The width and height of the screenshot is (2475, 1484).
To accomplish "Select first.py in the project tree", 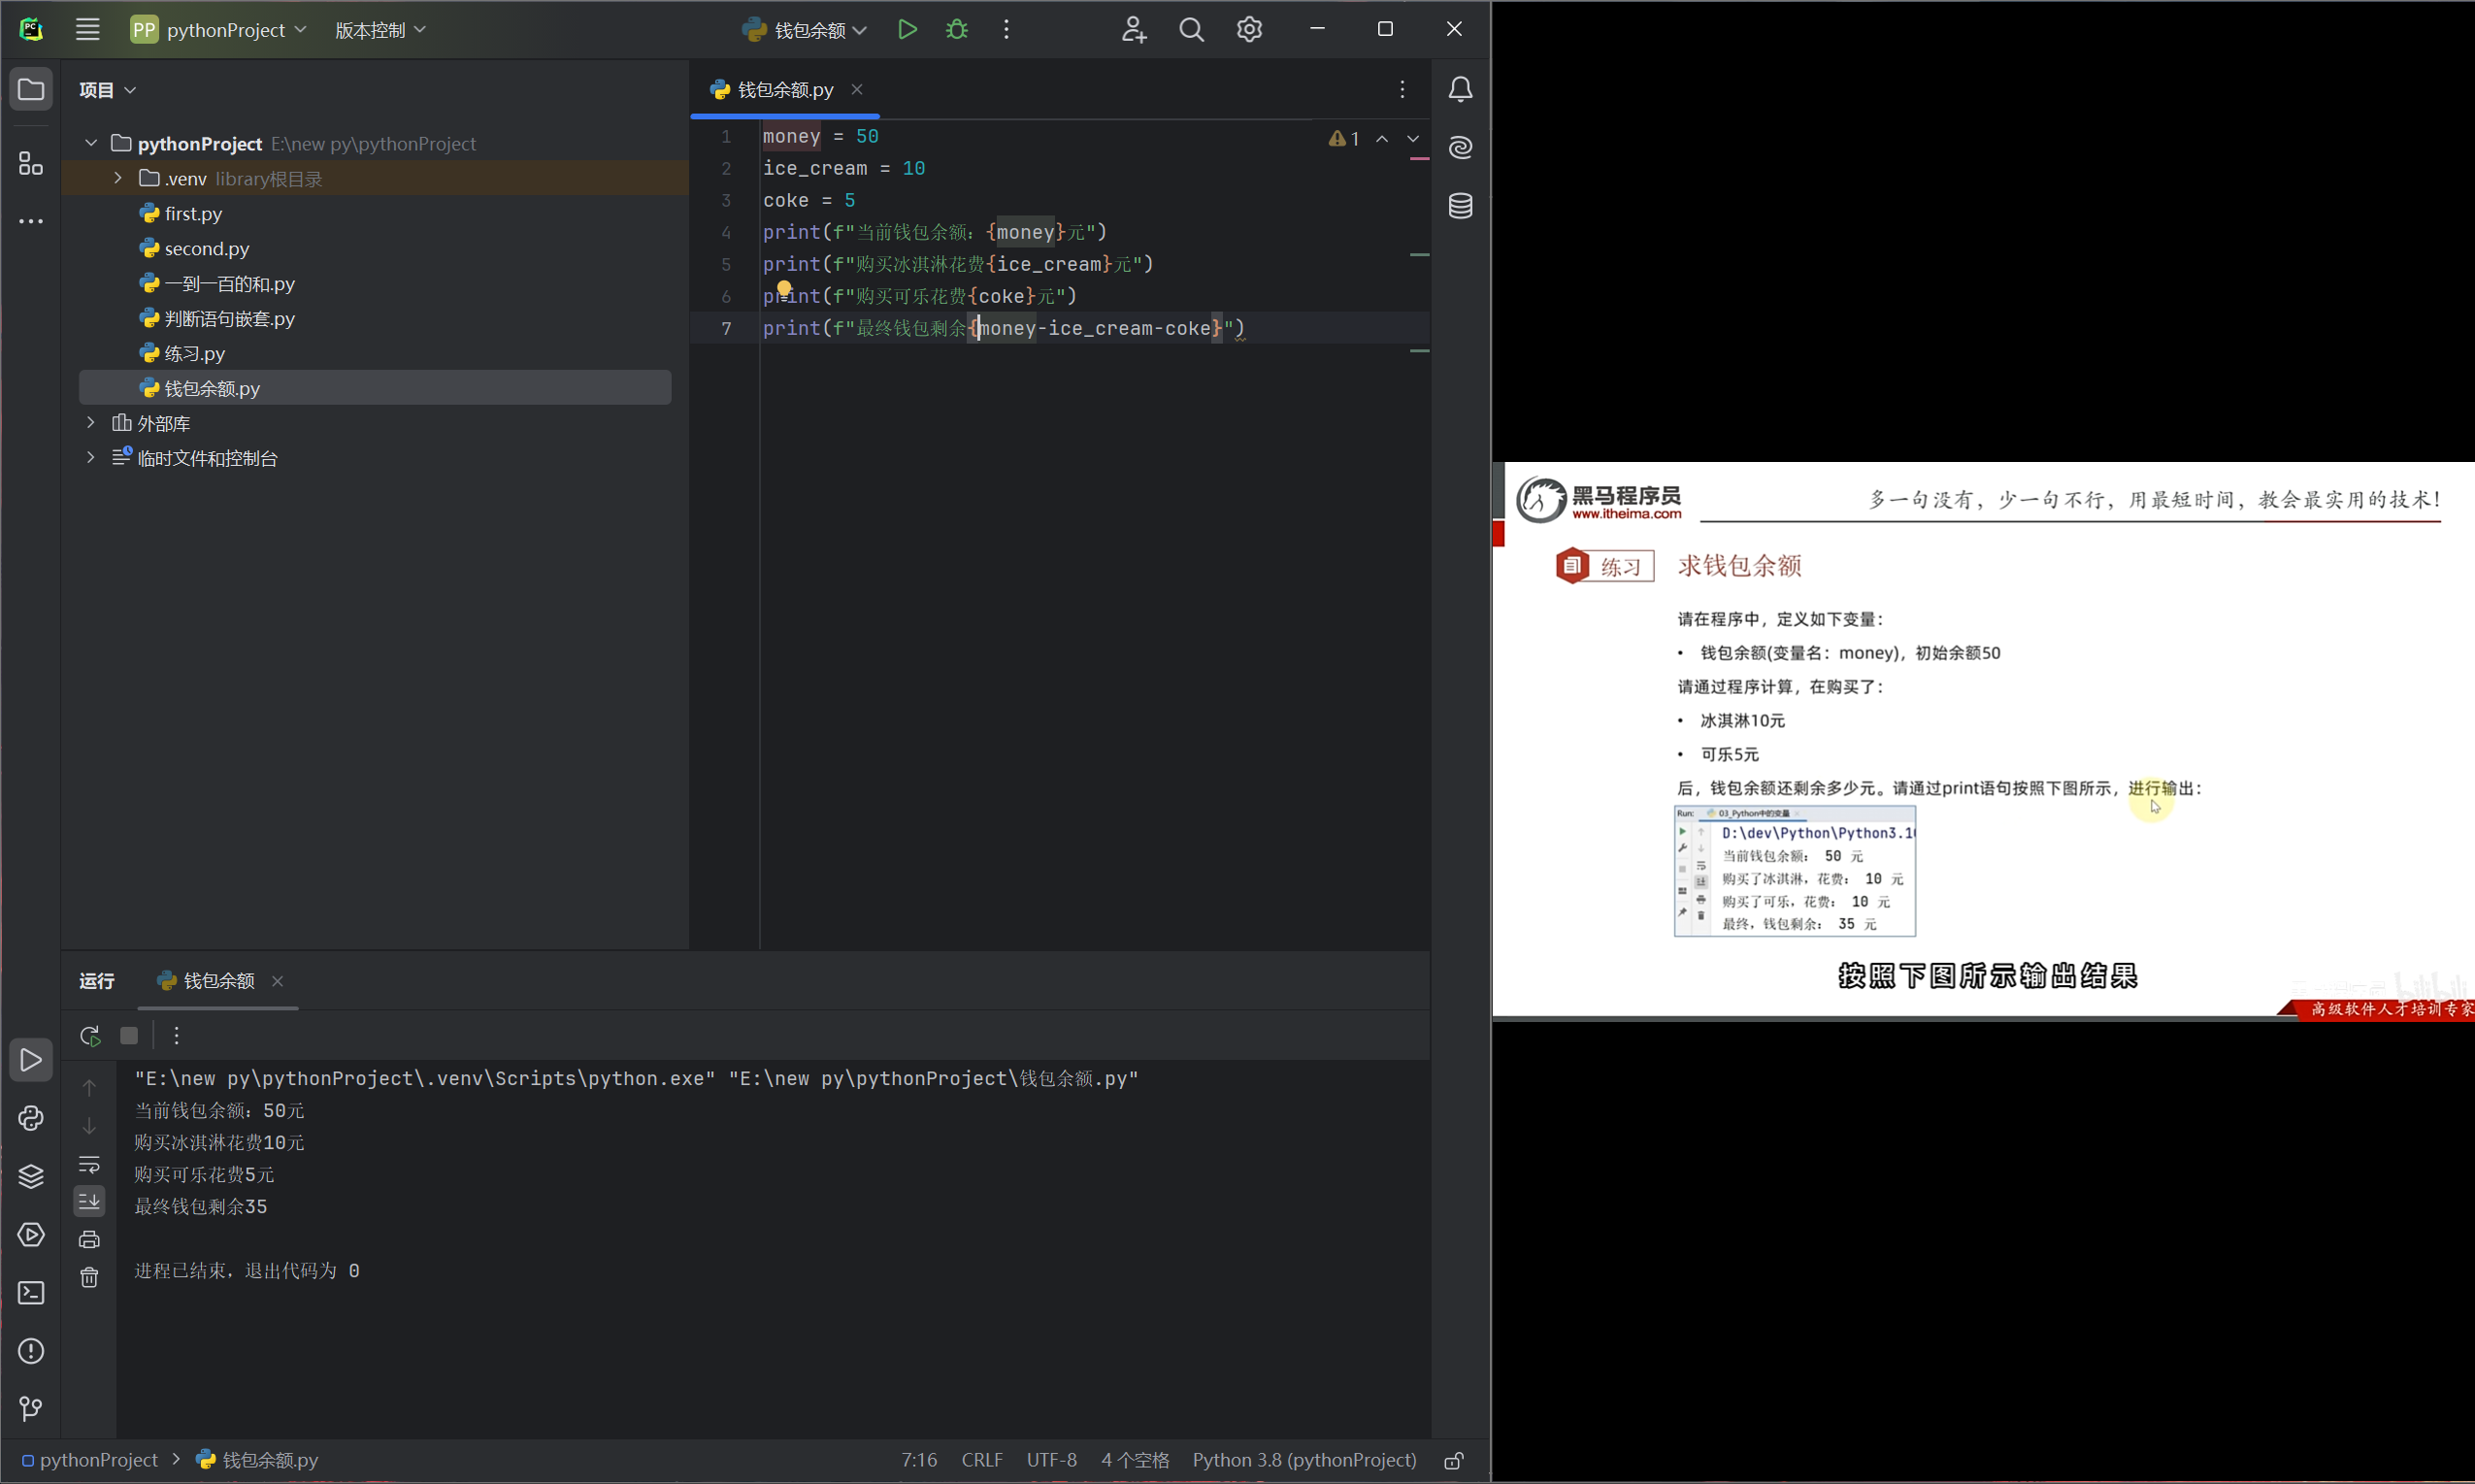I will 193,213.
